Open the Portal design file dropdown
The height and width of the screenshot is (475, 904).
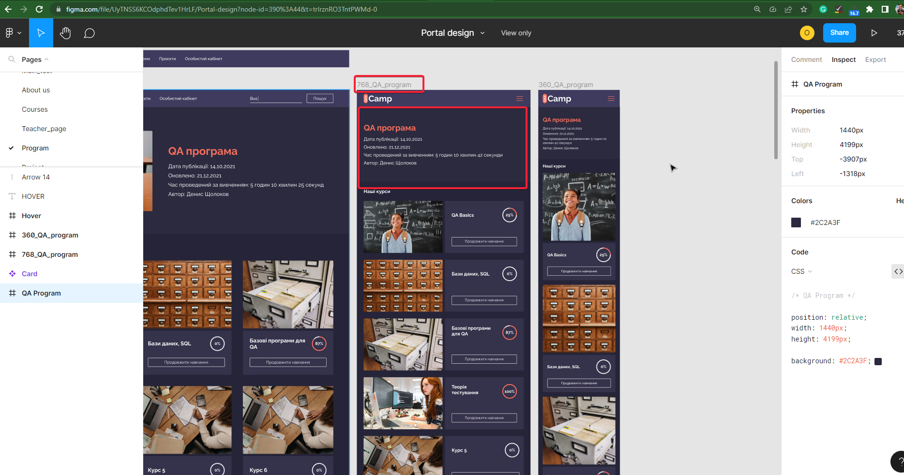[482, 33]
